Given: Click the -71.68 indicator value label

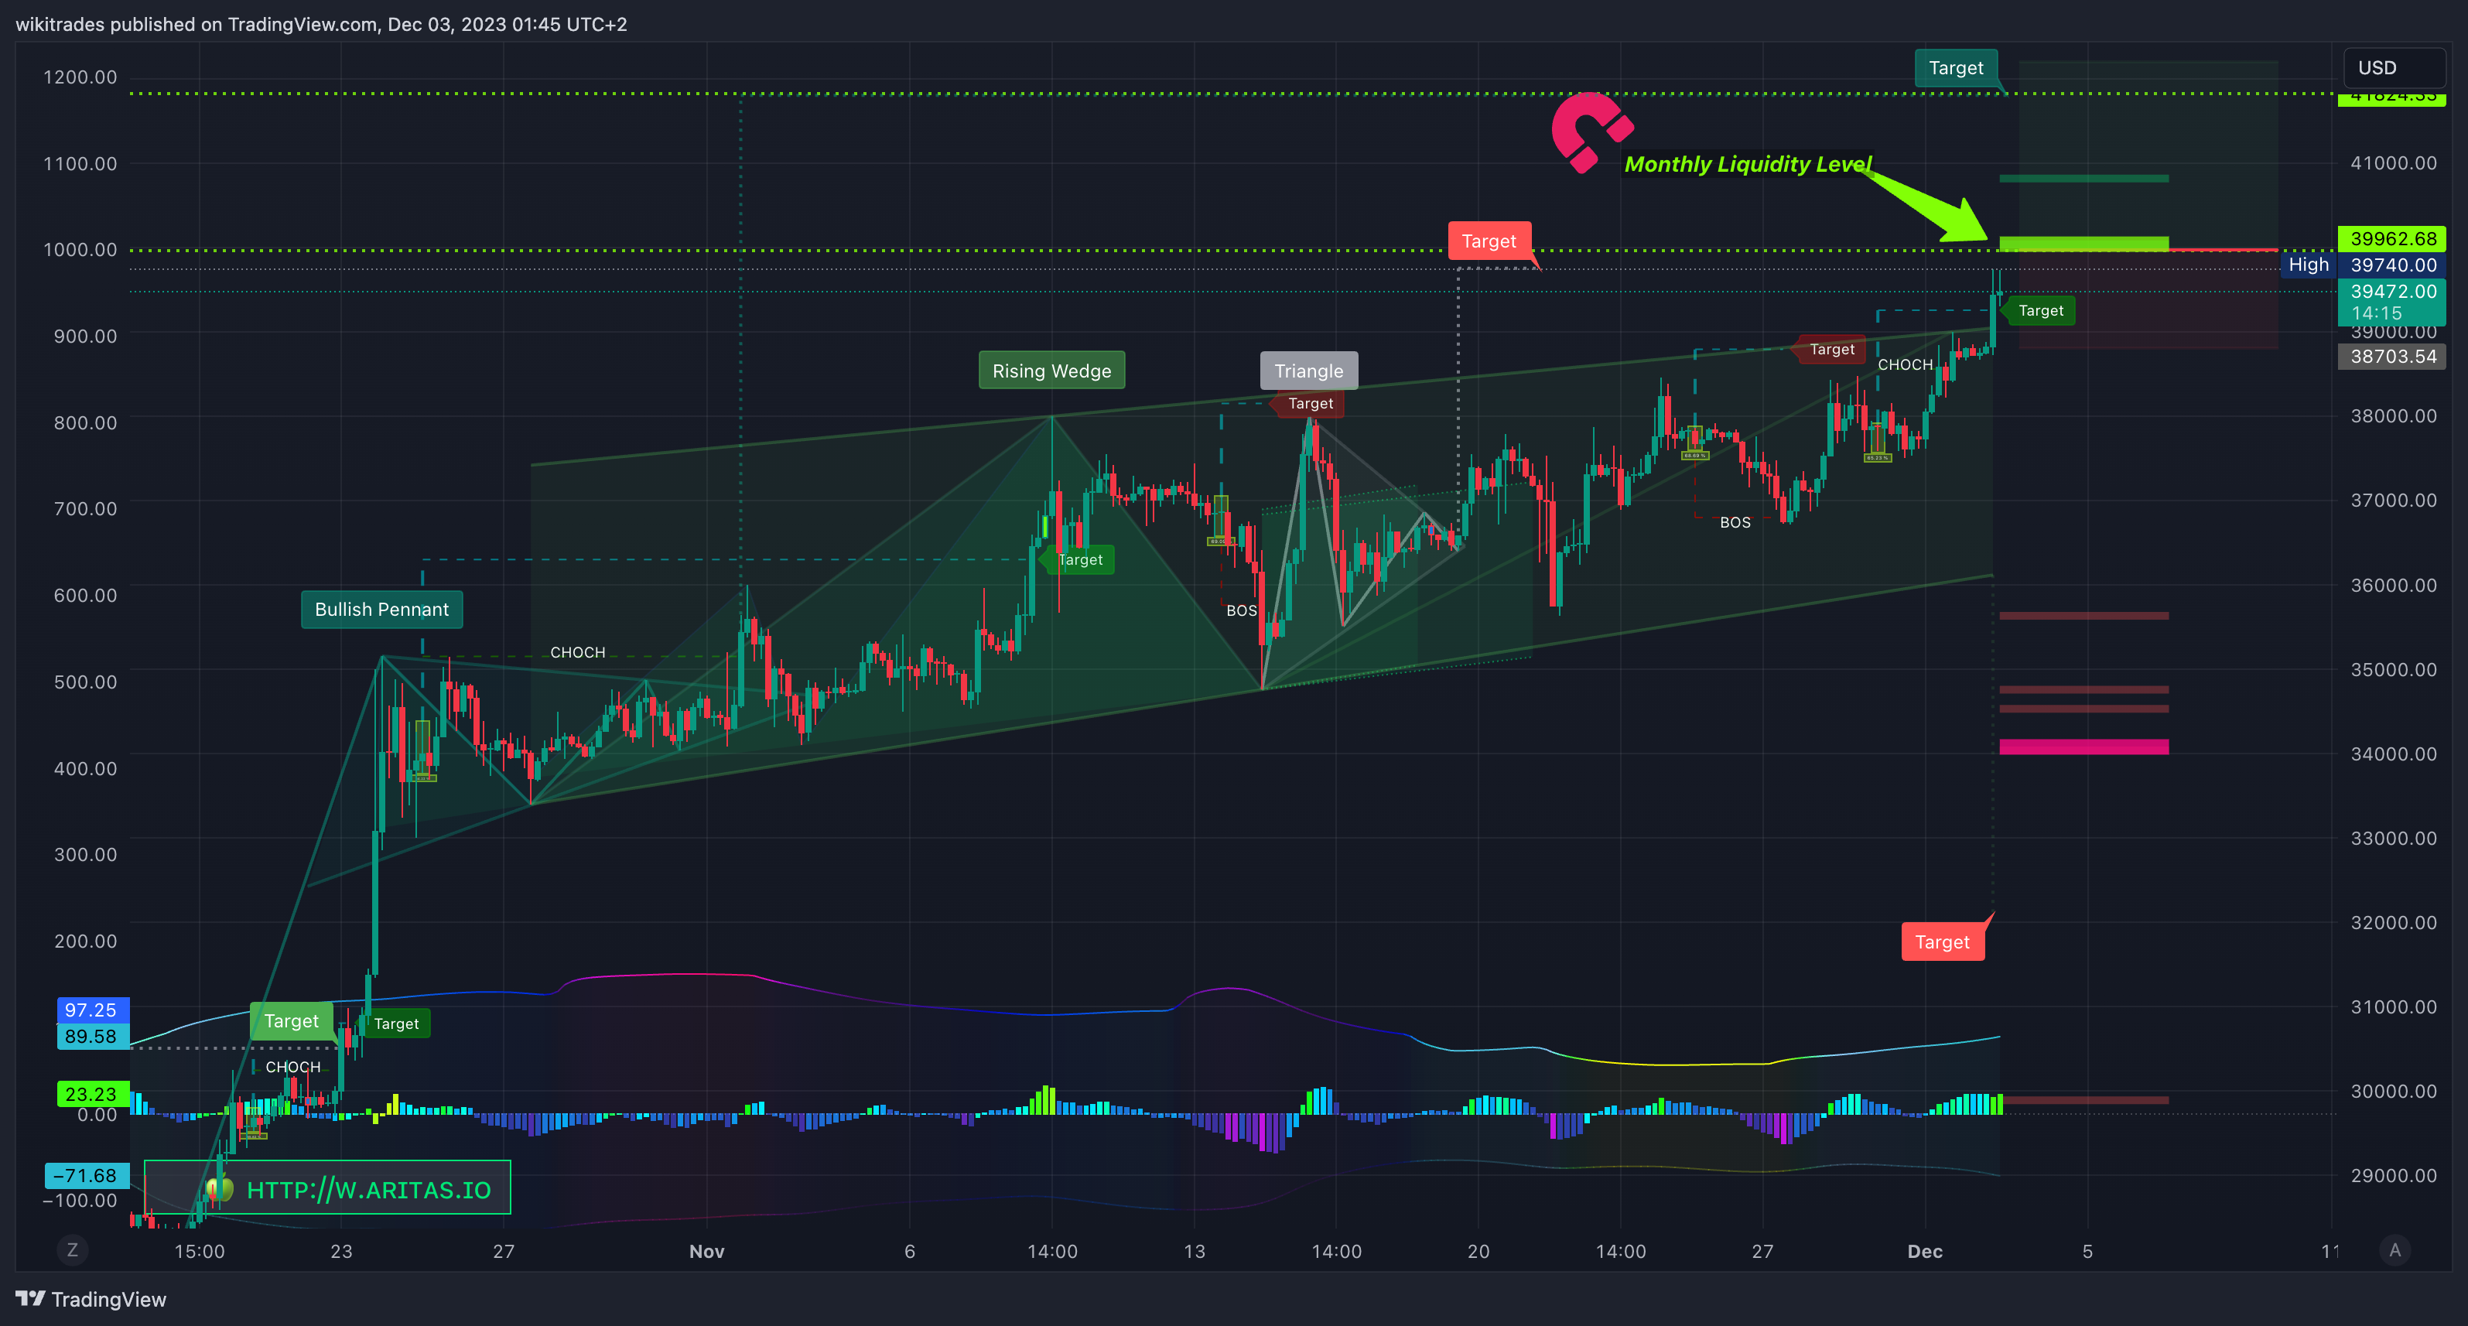Looking at the screenshot, I should tap(86, 1176).
